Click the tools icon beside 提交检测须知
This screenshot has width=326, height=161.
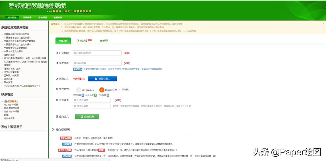click(x=53, y=129)
